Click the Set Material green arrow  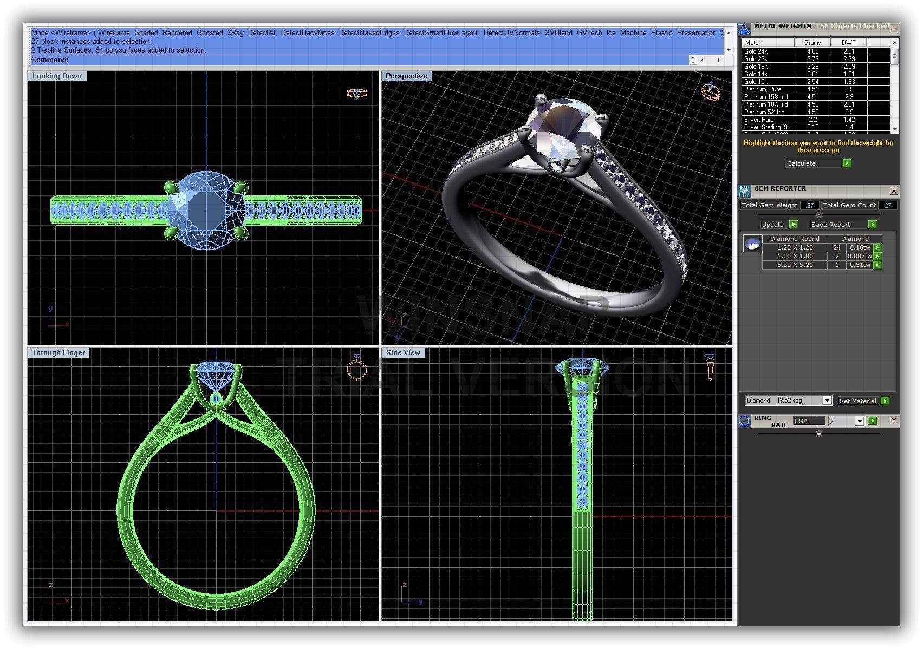point(885,401)
